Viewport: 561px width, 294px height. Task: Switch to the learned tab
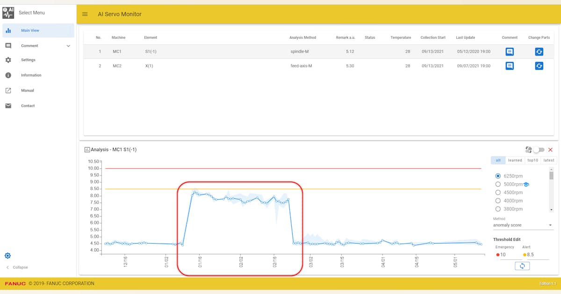coord(515,160)
